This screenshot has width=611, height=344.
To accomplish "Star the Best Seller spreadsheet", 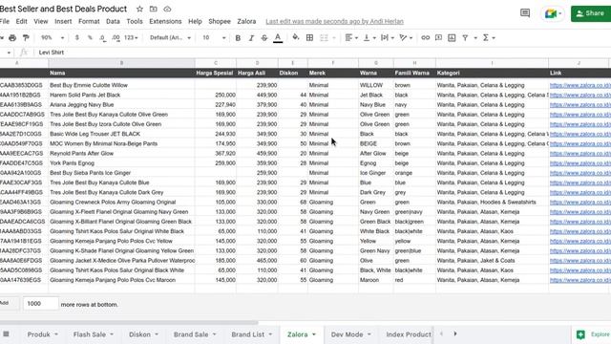I will (x=139, y=9).
